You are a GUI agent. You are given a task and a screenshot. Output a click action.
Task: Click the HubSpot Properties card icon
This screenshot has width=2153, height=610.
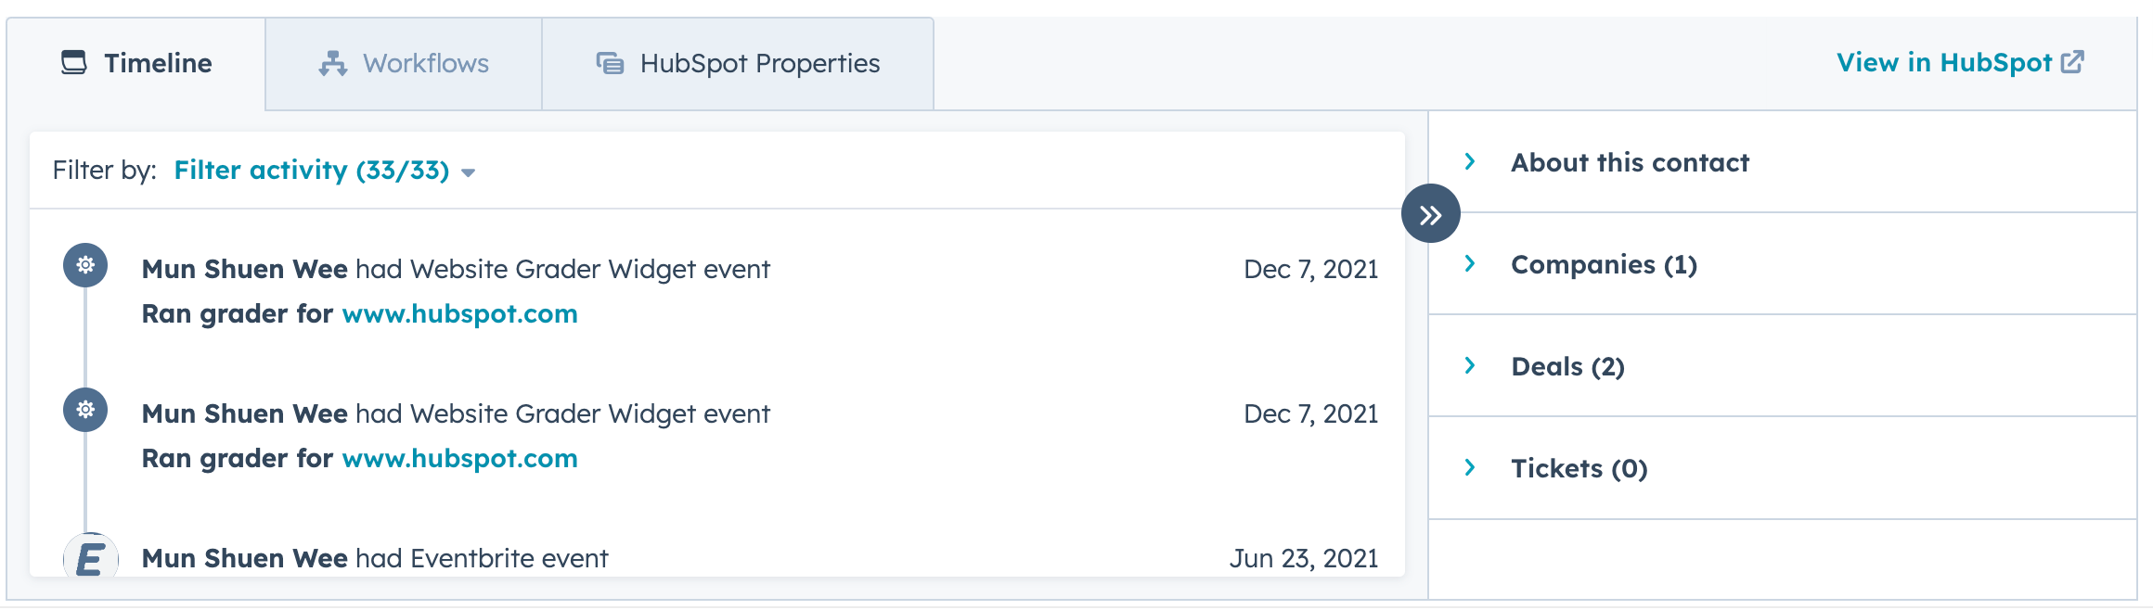[x=609, y=63]
